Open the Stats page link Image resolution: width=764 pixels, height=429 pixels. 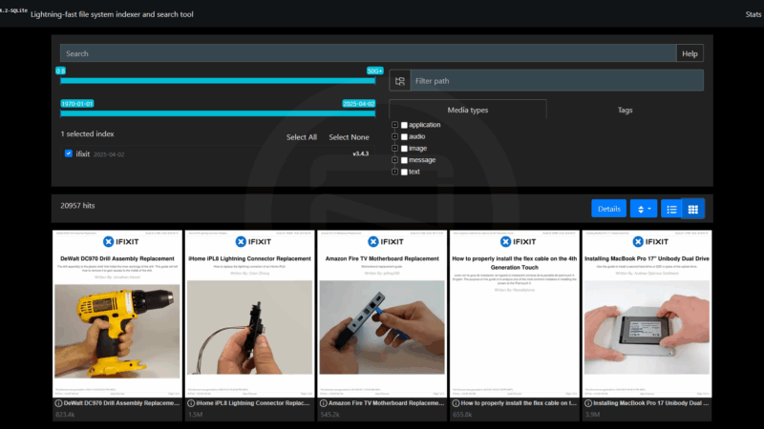point(753,14)
